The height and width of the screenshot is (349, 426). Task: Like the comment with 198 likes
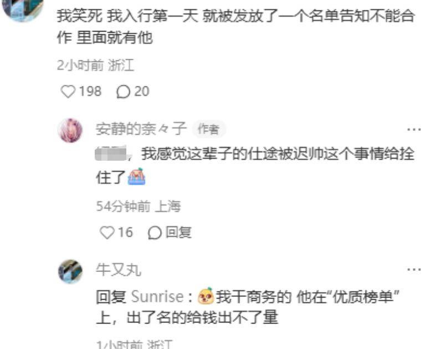tap(68, 91)
